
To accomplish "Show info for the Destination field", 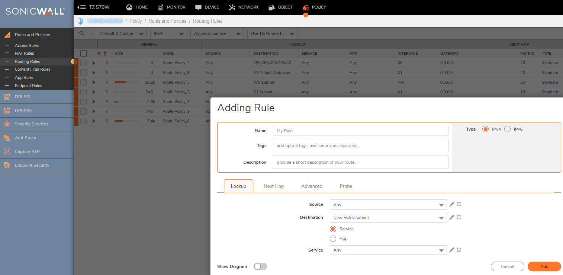I will 459,217.
